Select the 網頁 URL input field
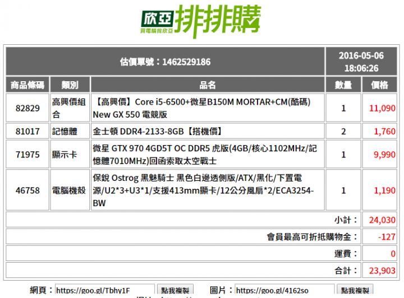Viewport: 404px width, 298px height. coord(105,290)
